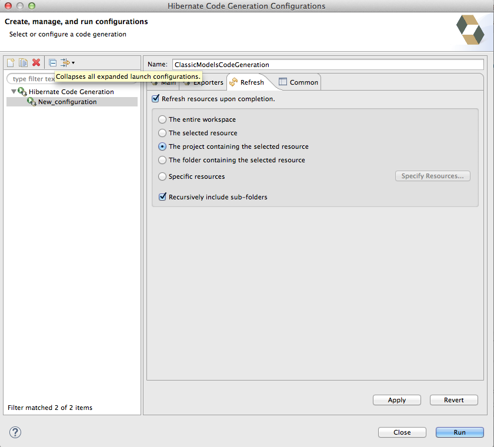
Task: Select Hibernate Code Generation tree label
Action: coord(71,92)
